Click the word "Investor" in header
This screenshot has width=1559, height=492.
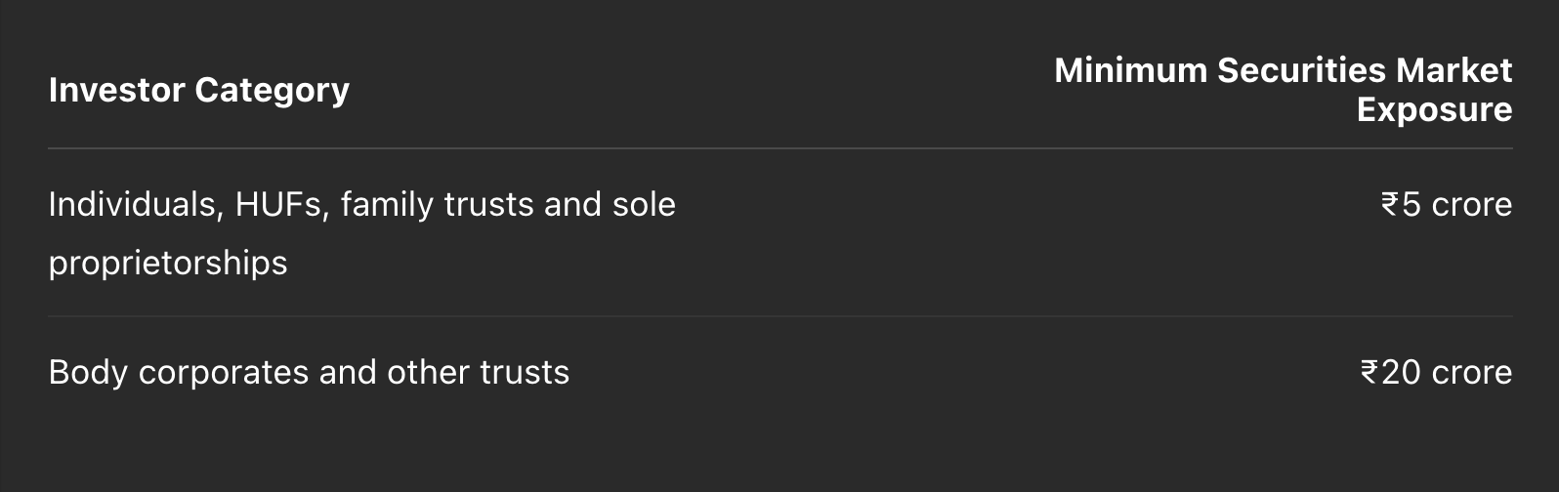(116, 90)
